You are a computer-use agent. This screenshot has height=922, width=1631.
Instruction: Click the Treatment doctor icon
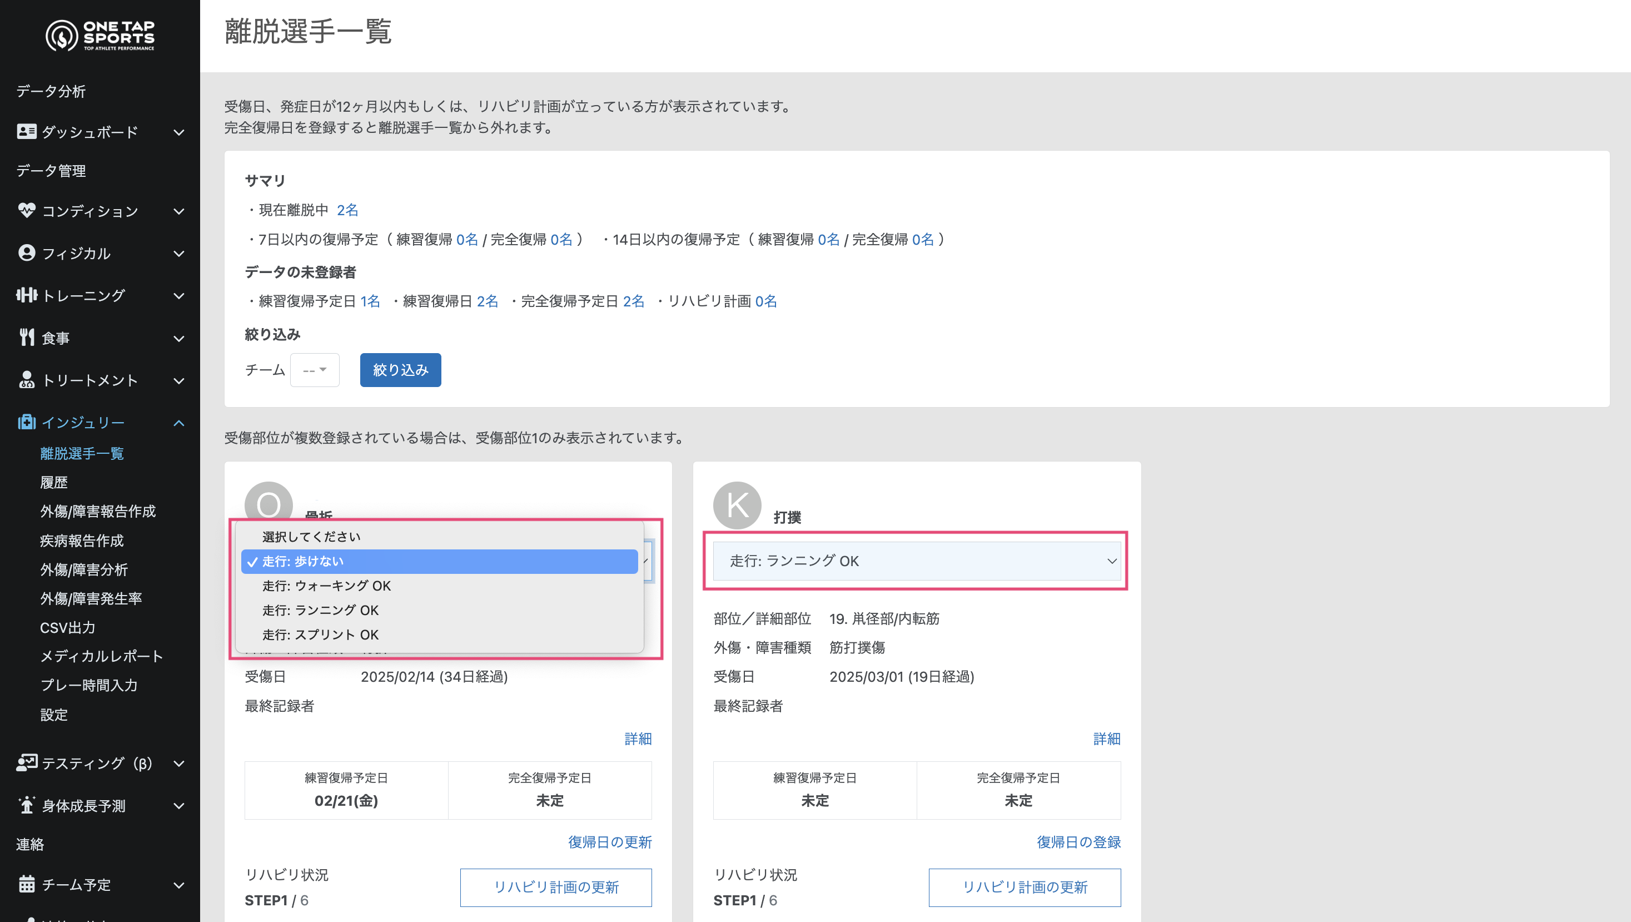[26, 379]
